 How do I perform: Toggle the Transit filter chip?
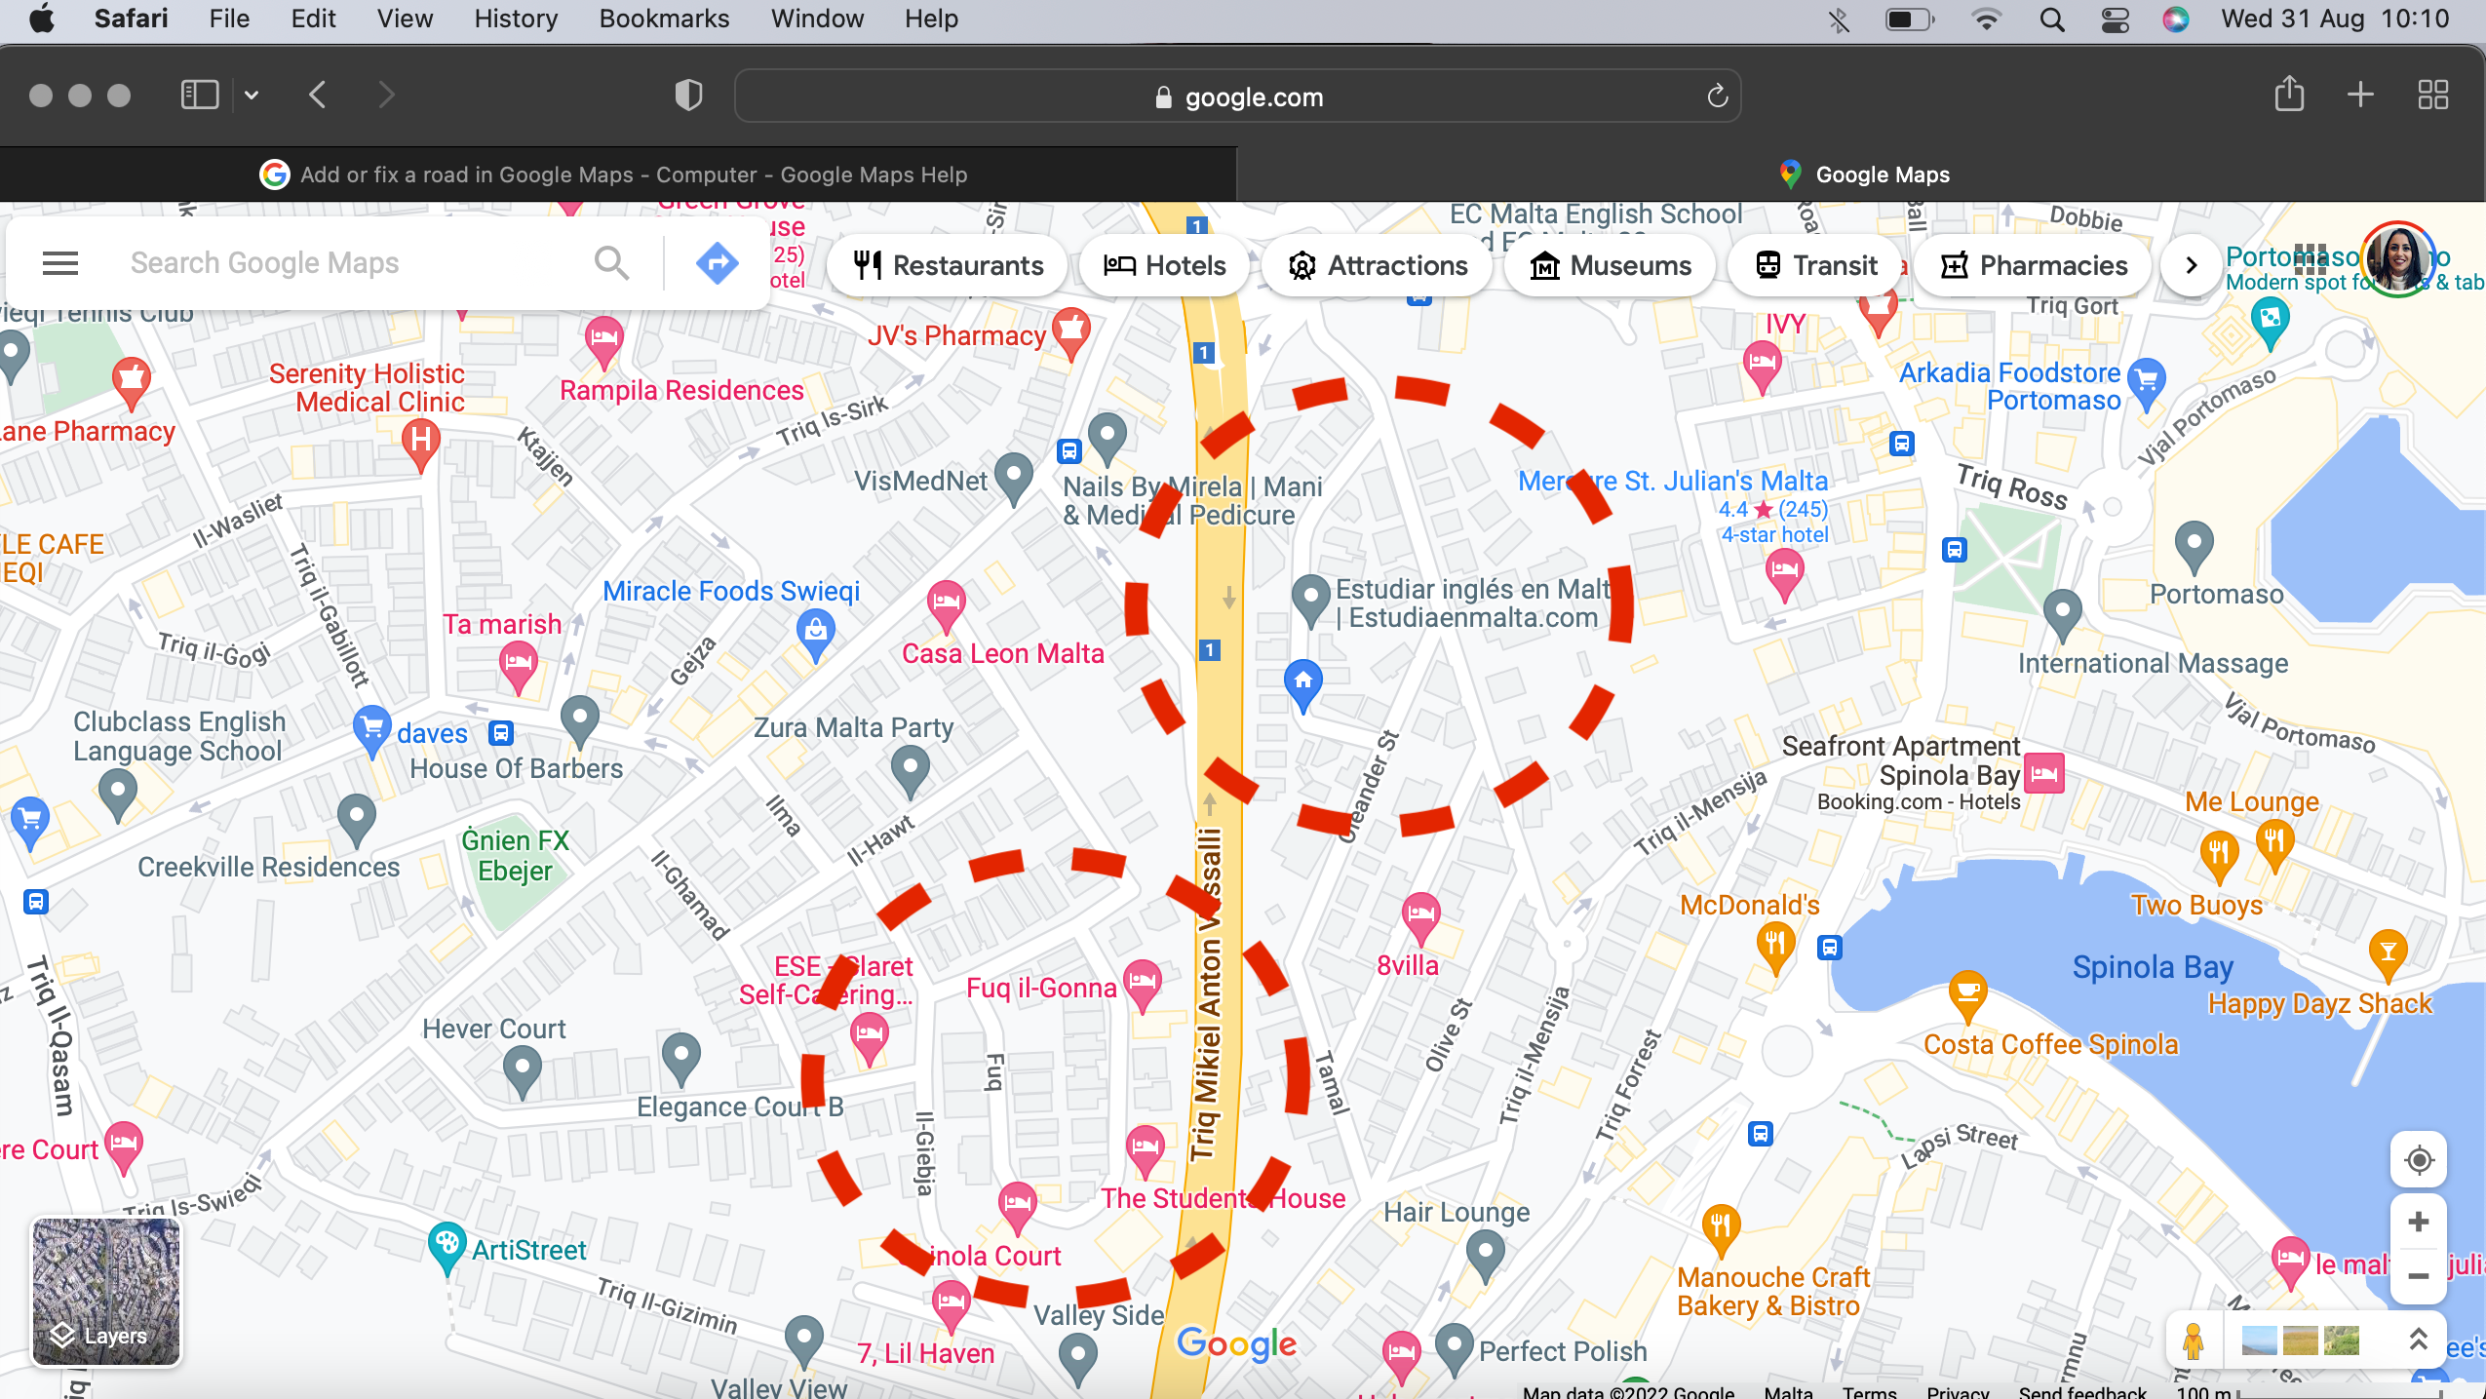click(1815, 265)
